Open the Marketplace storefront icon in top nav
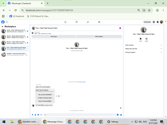This screenshot has width=167, height=125. pyautogui.click(x=76, y=22)
